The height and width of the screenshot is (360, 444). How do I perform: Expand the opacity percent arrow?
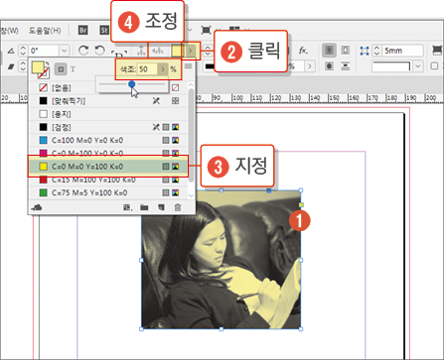(310, 66)
